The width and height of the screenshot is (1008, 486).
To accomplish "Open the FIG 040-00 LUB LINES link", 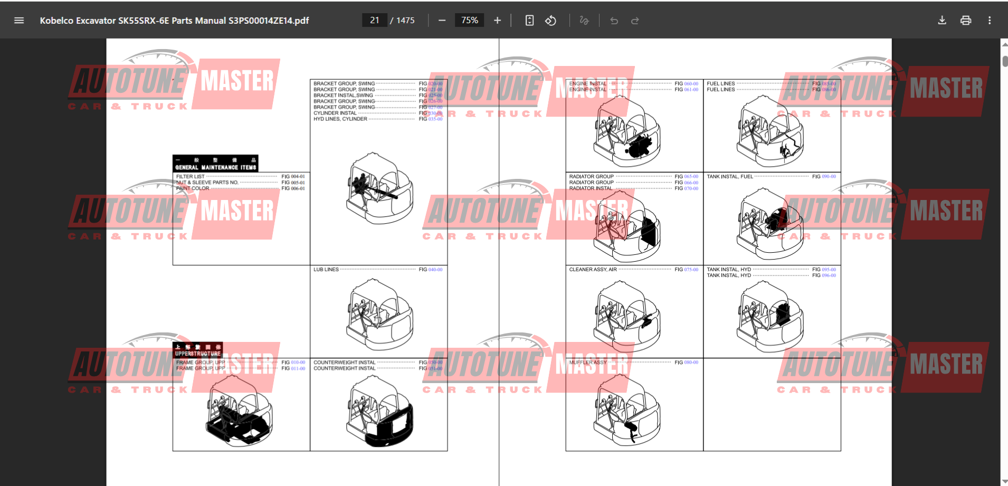I will [x=435, y=270].
